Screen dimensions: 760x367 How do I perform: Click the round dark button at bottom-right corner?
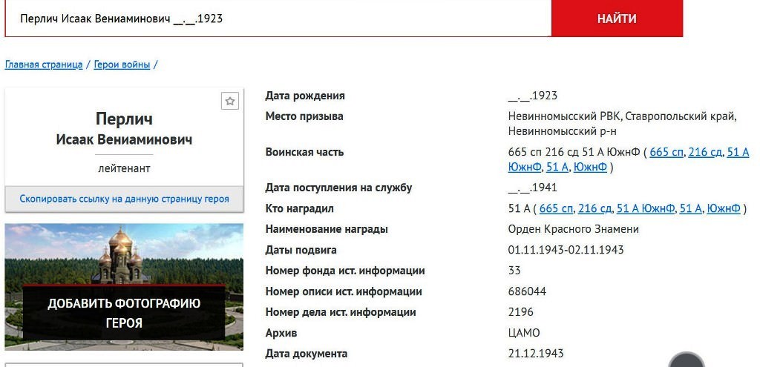(x=686, y=361)
